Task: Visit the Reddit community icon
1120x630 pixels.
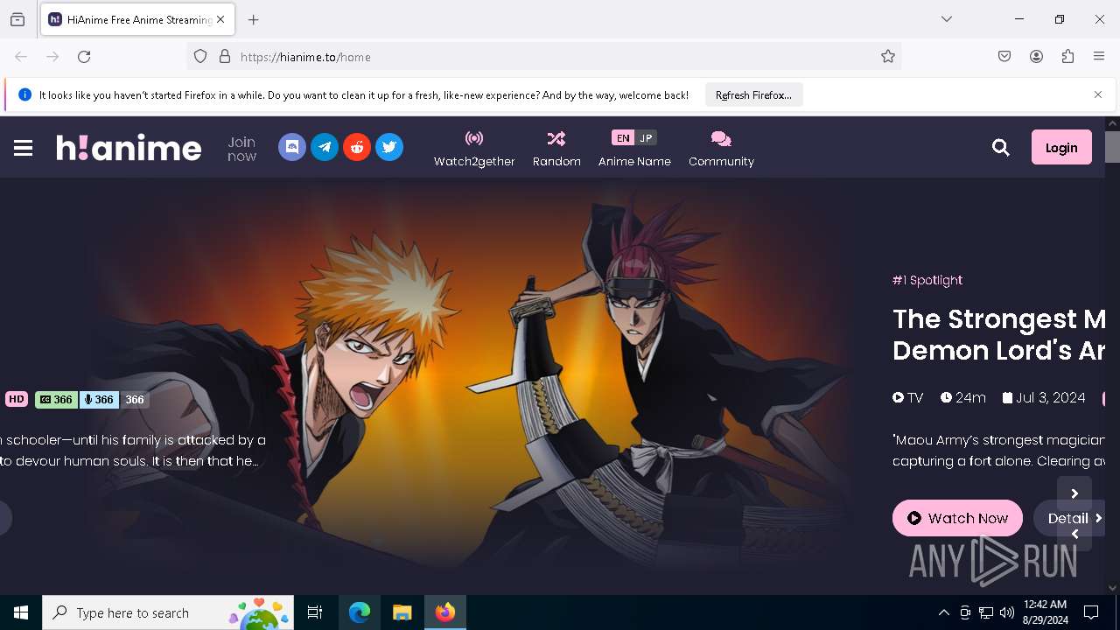Action: pos(357,147)
